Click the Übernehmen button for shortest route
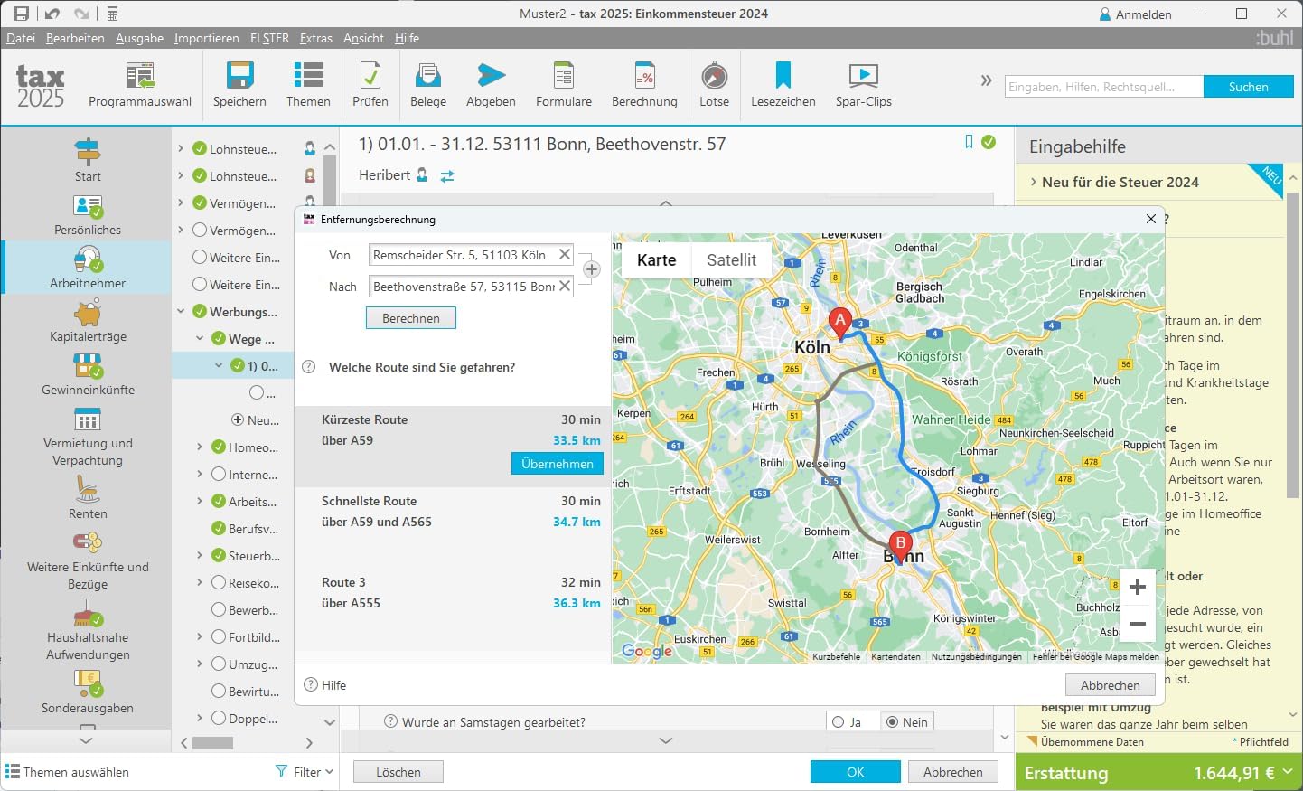1303x791 pixels. click(x=558, y=464)
